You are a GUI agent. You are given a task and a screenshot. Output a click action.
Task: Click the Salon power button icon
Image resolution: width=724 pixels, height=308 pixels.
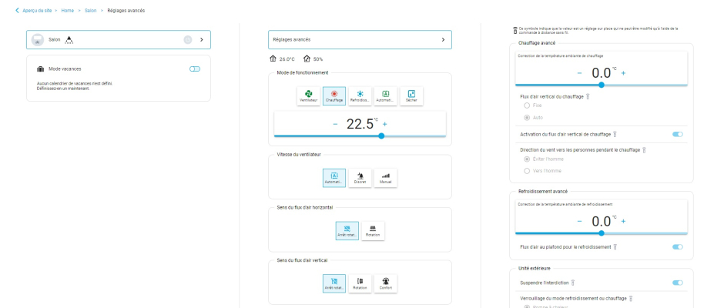[x=187, y=40]
